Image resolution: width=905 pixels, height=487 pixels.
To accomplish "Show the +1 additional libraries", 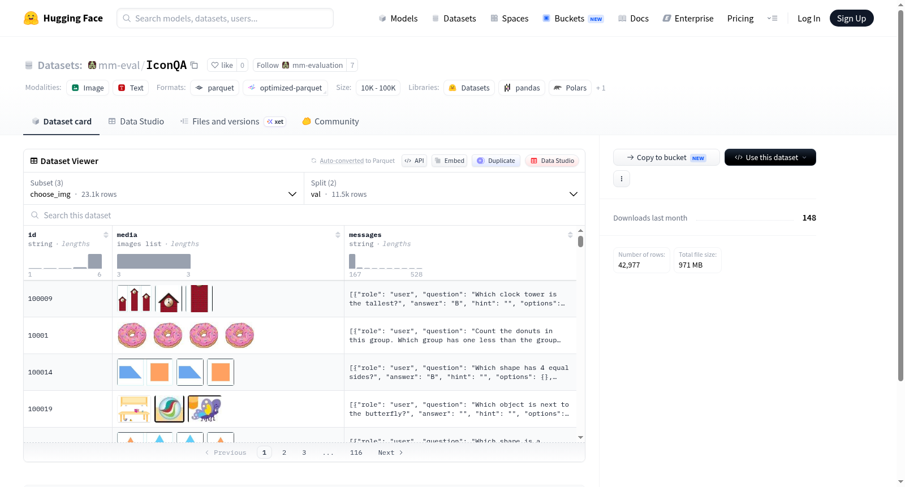I will pyautogui.click(x=601, y=88).
